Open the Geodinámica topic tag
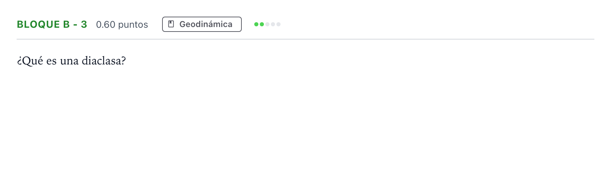Image resolution: width=611 pixels, height=192 pixels. (x=202, y=24)
